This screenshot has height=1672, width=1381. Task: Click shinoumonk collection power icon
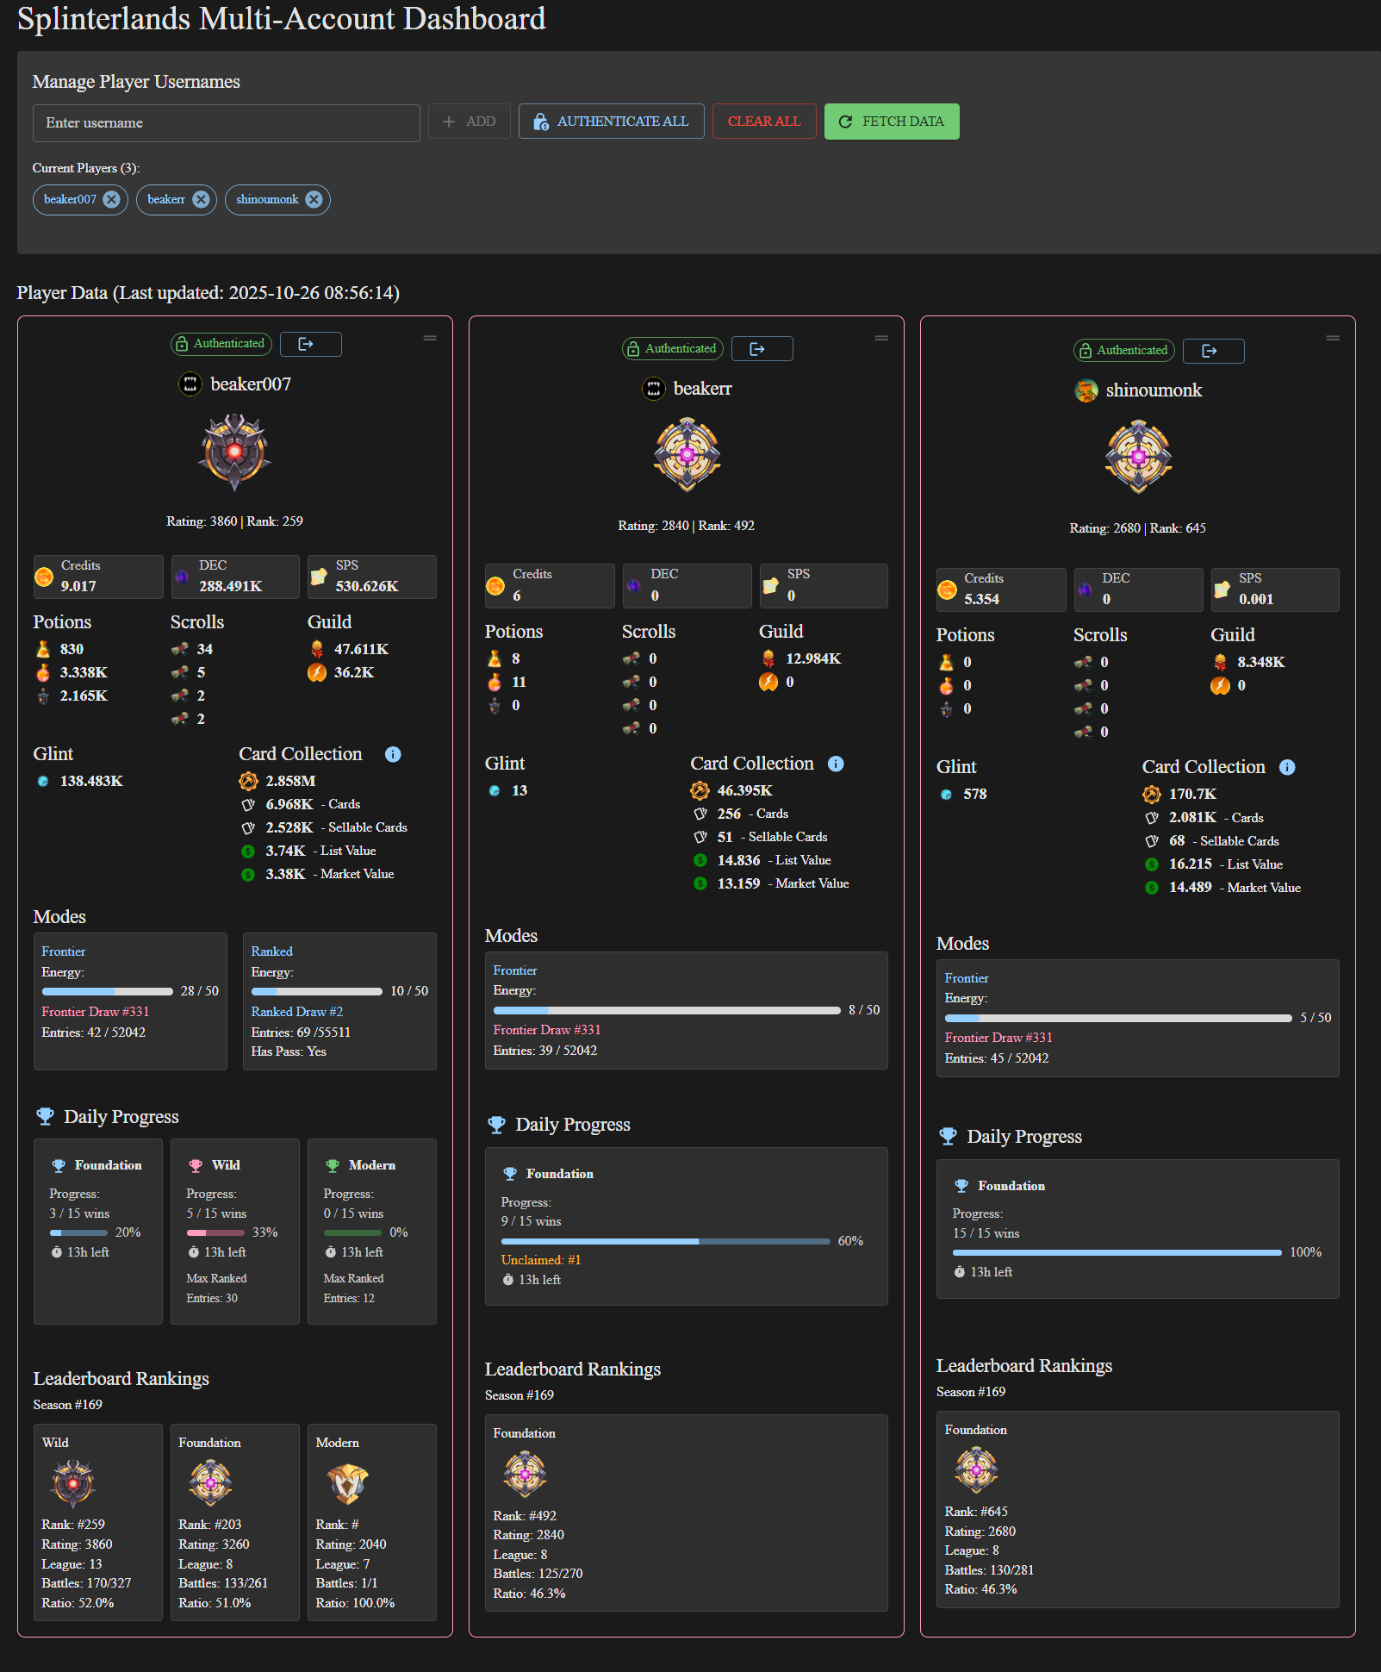[x=1152, y=794]
